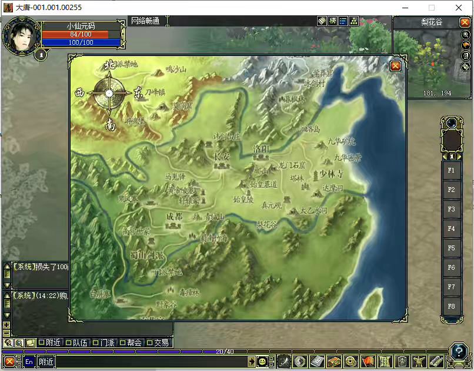Viewport: 474px width, 371px height.
Task: Click the smiley emoticon button
Action: pyautogui.click(x=262, y=362)
